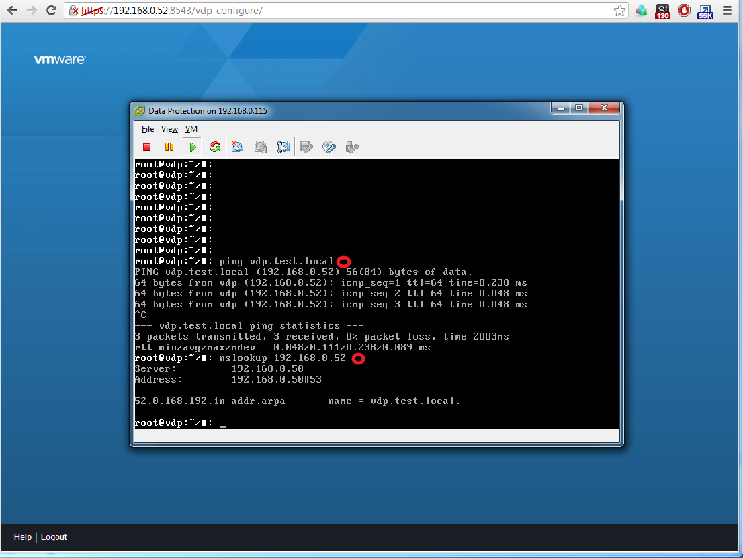Power on the VM with green play
Viewport: 743px width, 558px height.
[192, 147]
